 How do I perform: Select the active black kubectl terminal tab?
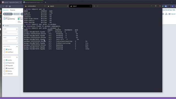(x=80, y=6)
